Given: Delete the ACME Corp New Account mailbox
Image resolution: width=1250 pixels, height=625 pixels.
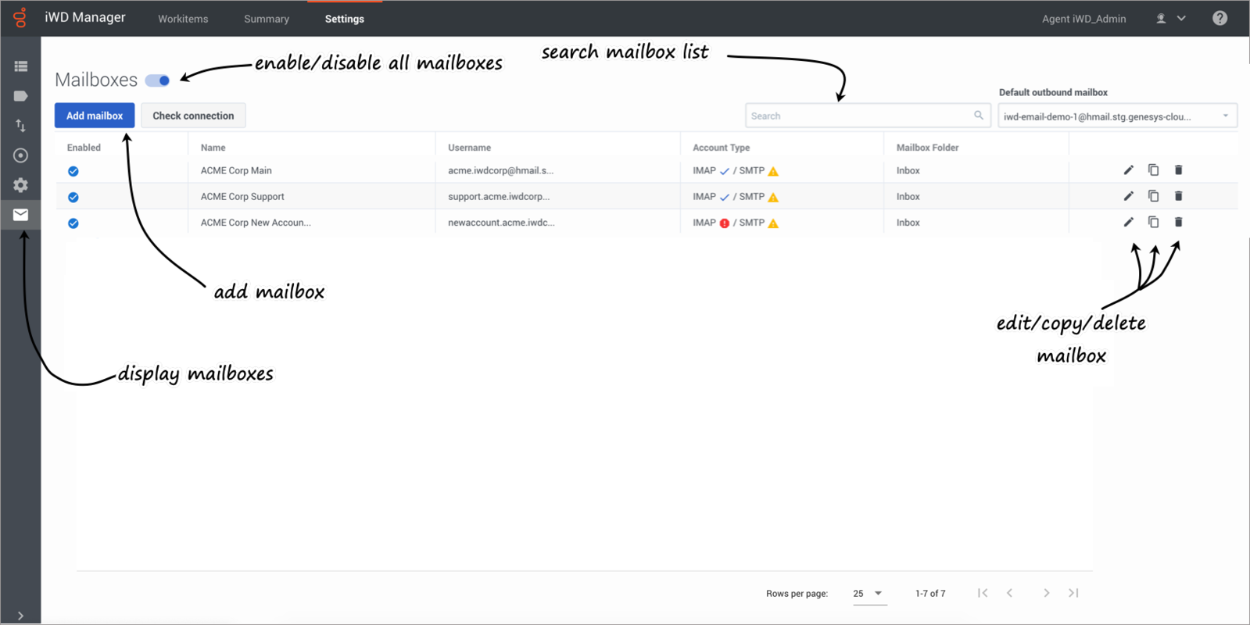Looking at the screenshot, I should [x=1178, y=222].
